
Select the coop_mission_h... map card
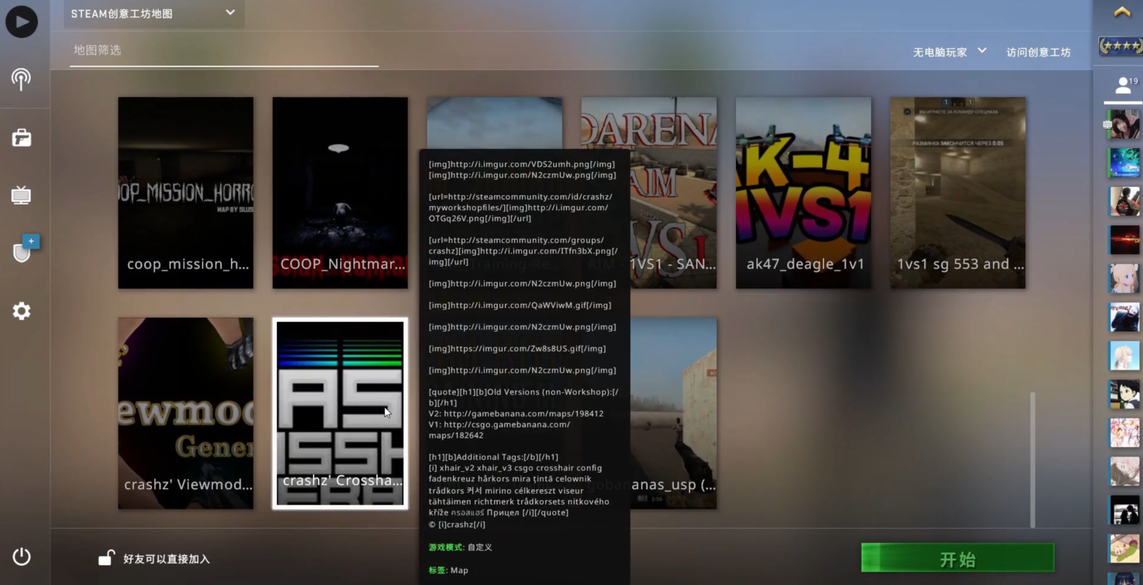click(186, 193)
